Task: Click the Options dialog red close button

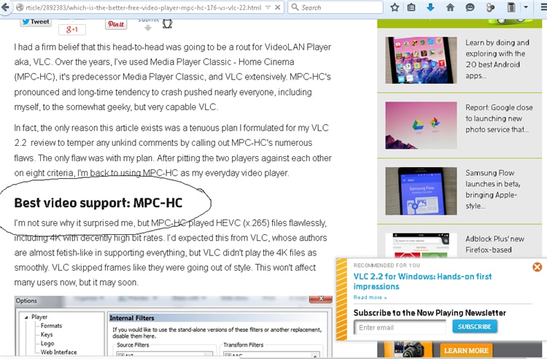Action: click(x=321, y=299)
